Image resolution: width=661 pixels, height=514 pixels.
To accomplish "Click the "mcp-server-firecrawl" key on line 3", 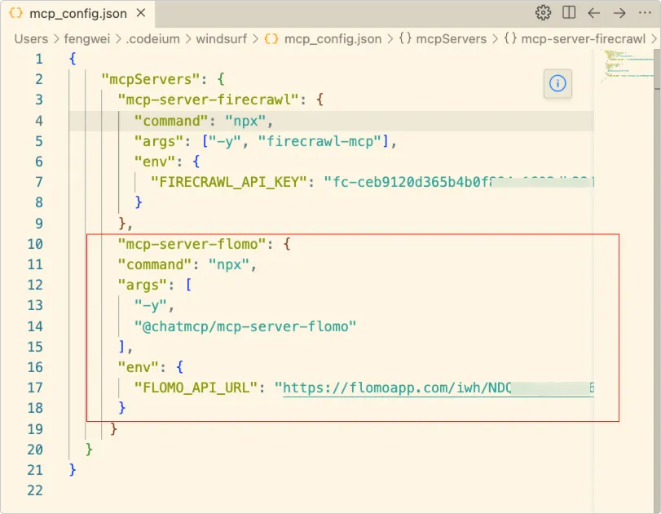I will [209, 100].
